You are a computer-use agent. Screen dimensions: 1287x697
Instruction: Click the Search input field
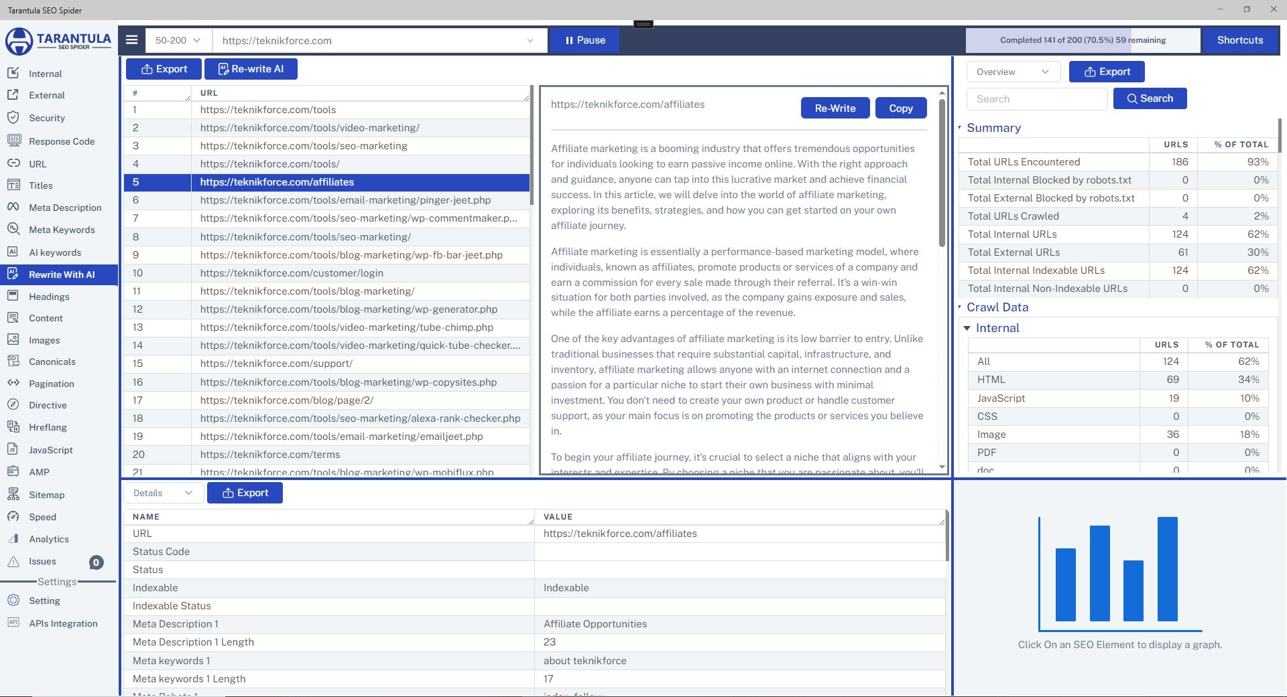1036,99
